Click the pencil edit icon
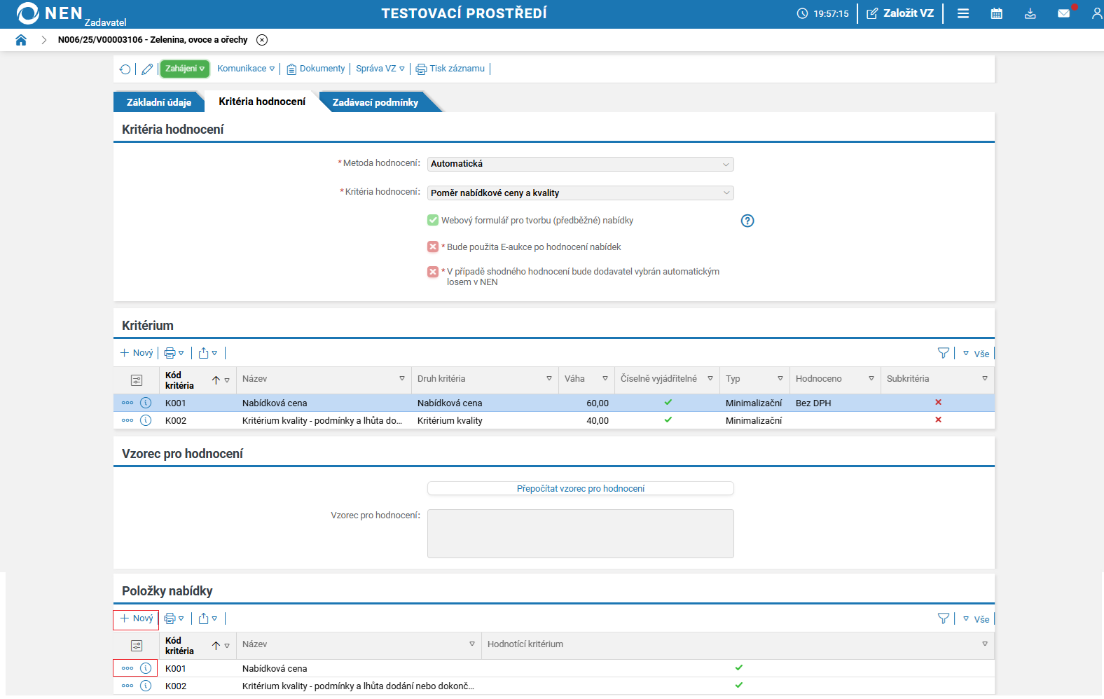 [x=147, y=69]
